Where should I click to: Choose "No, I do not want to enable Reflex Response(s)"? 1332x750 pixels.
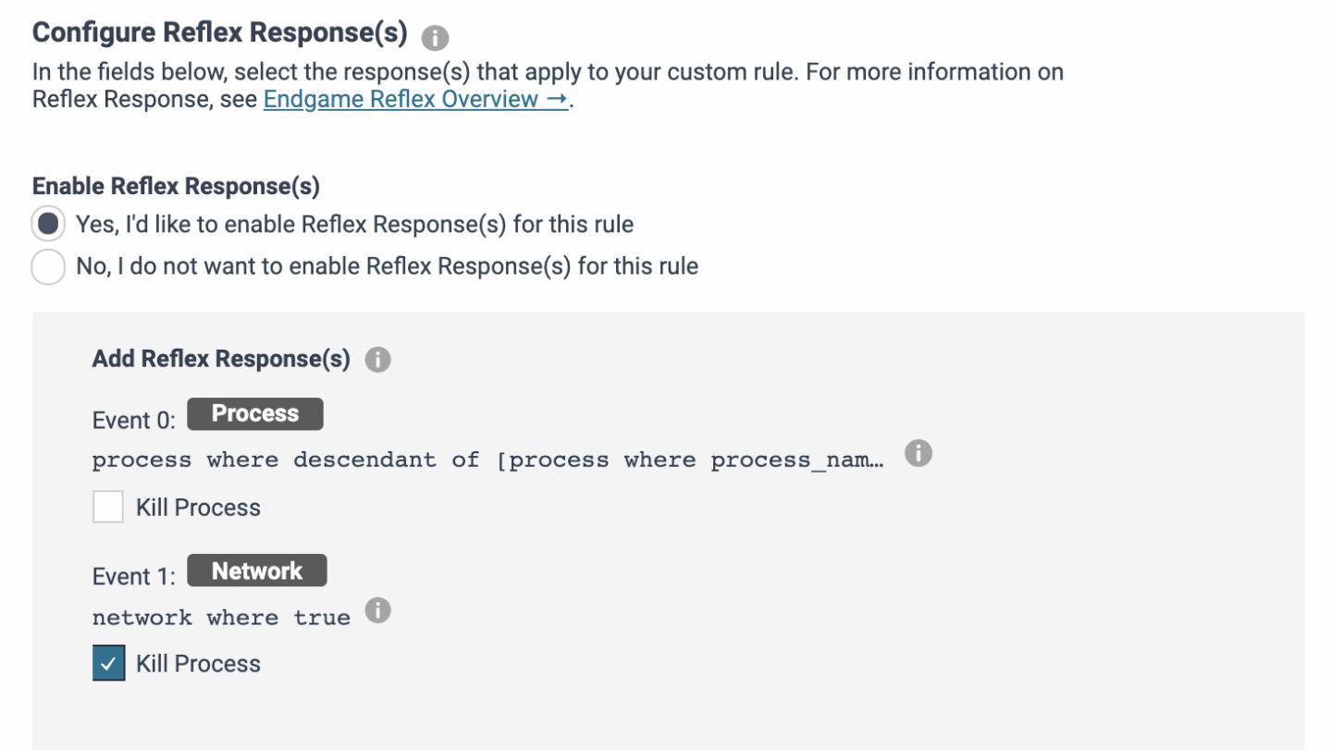47,266
